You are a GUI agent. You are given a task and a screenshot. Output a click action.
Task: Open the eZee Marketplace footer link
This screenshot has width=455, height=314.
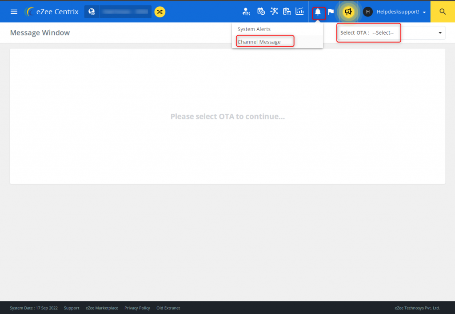(x=102, y=308)
